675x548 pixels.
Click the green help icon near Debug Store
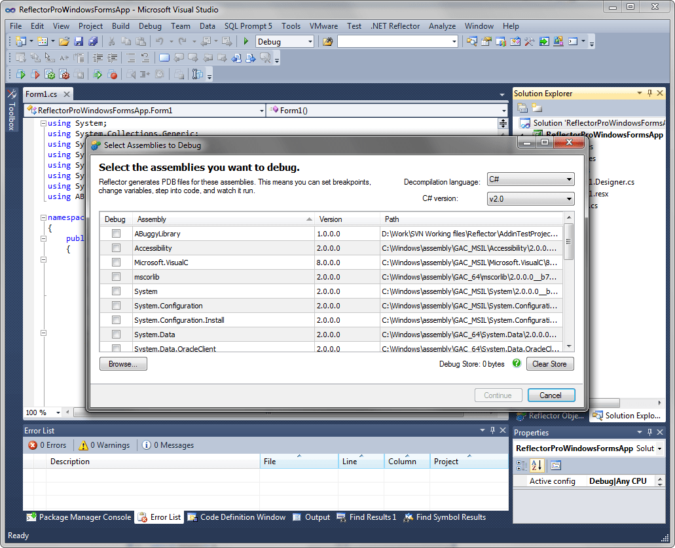coord(517,363)
